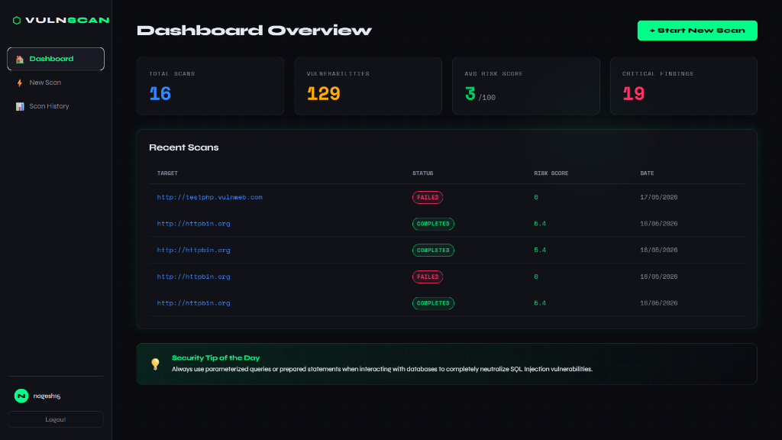
Task: Click the risk score 0 in testphp.vulnweb.com row
Action: (x=536, y=197)
